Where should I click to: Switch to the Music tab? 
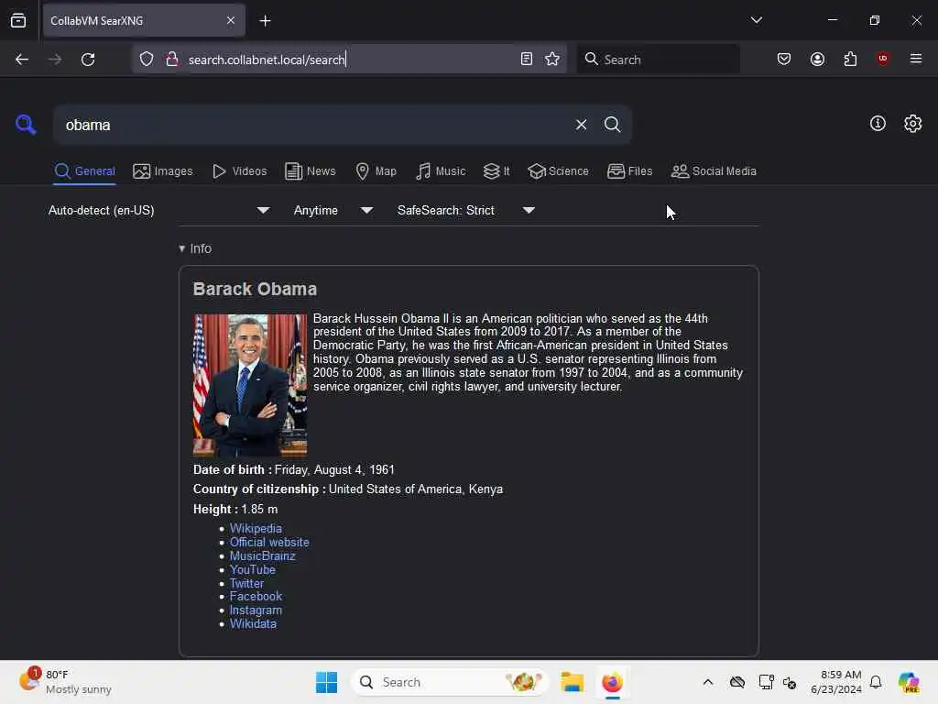tap(441, 171)
